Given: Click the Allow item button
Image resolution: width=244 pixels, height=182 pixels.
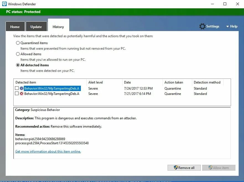Looking at the screenshot, I should pyautogui.click(x=219, y=168).
